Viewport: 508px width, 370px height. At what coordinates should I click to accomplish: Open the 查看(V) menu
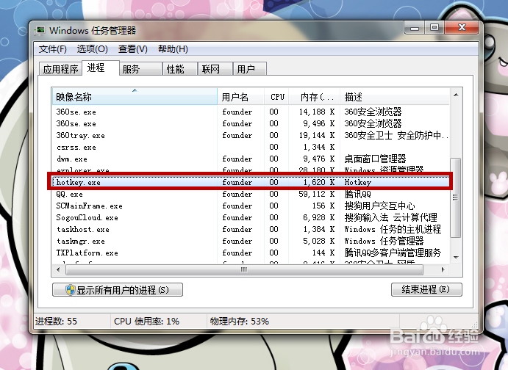point(133,49)
